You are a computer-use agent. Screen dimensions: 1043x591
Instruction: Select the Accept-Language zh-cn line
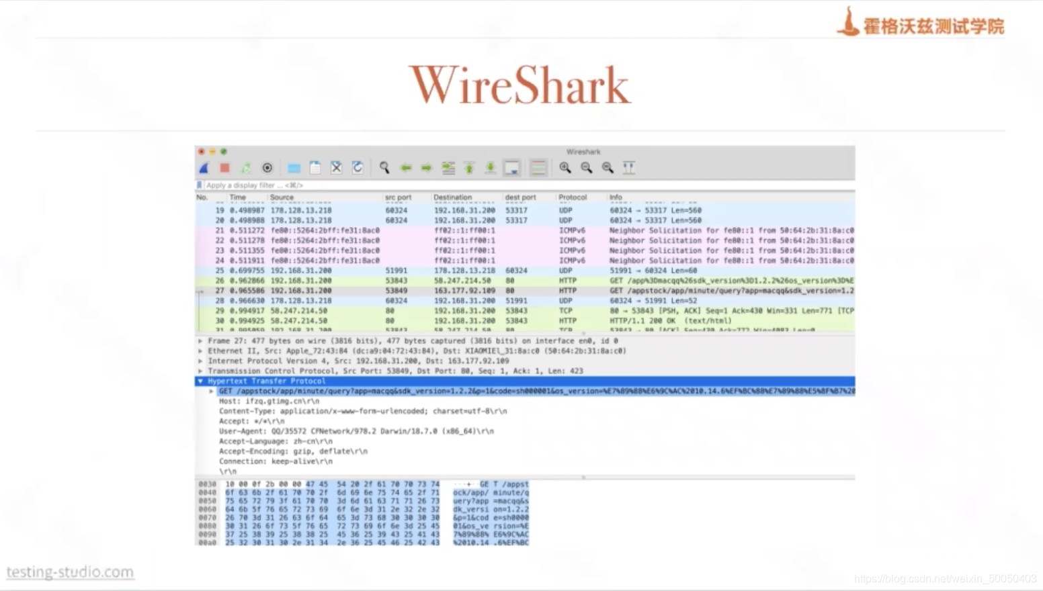point(276,441)
